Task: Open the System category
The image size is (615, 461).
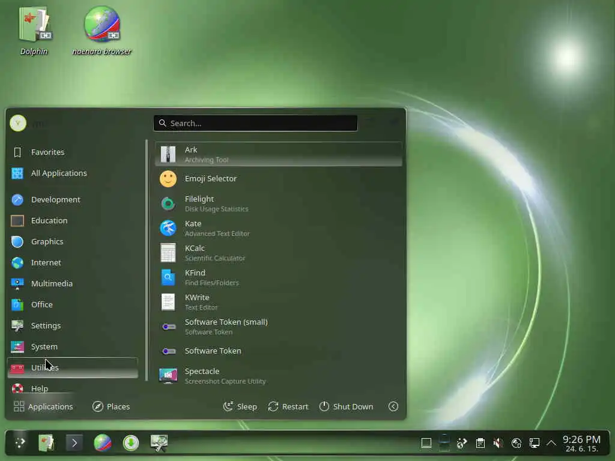Action: (x=73, y=346)
